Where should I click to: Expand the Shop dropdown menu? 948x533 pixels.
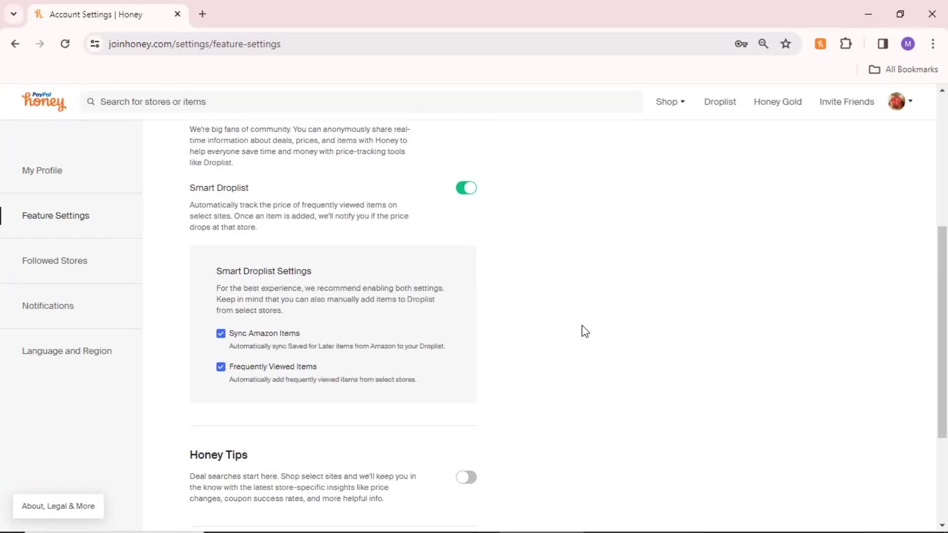coord(670,102)
